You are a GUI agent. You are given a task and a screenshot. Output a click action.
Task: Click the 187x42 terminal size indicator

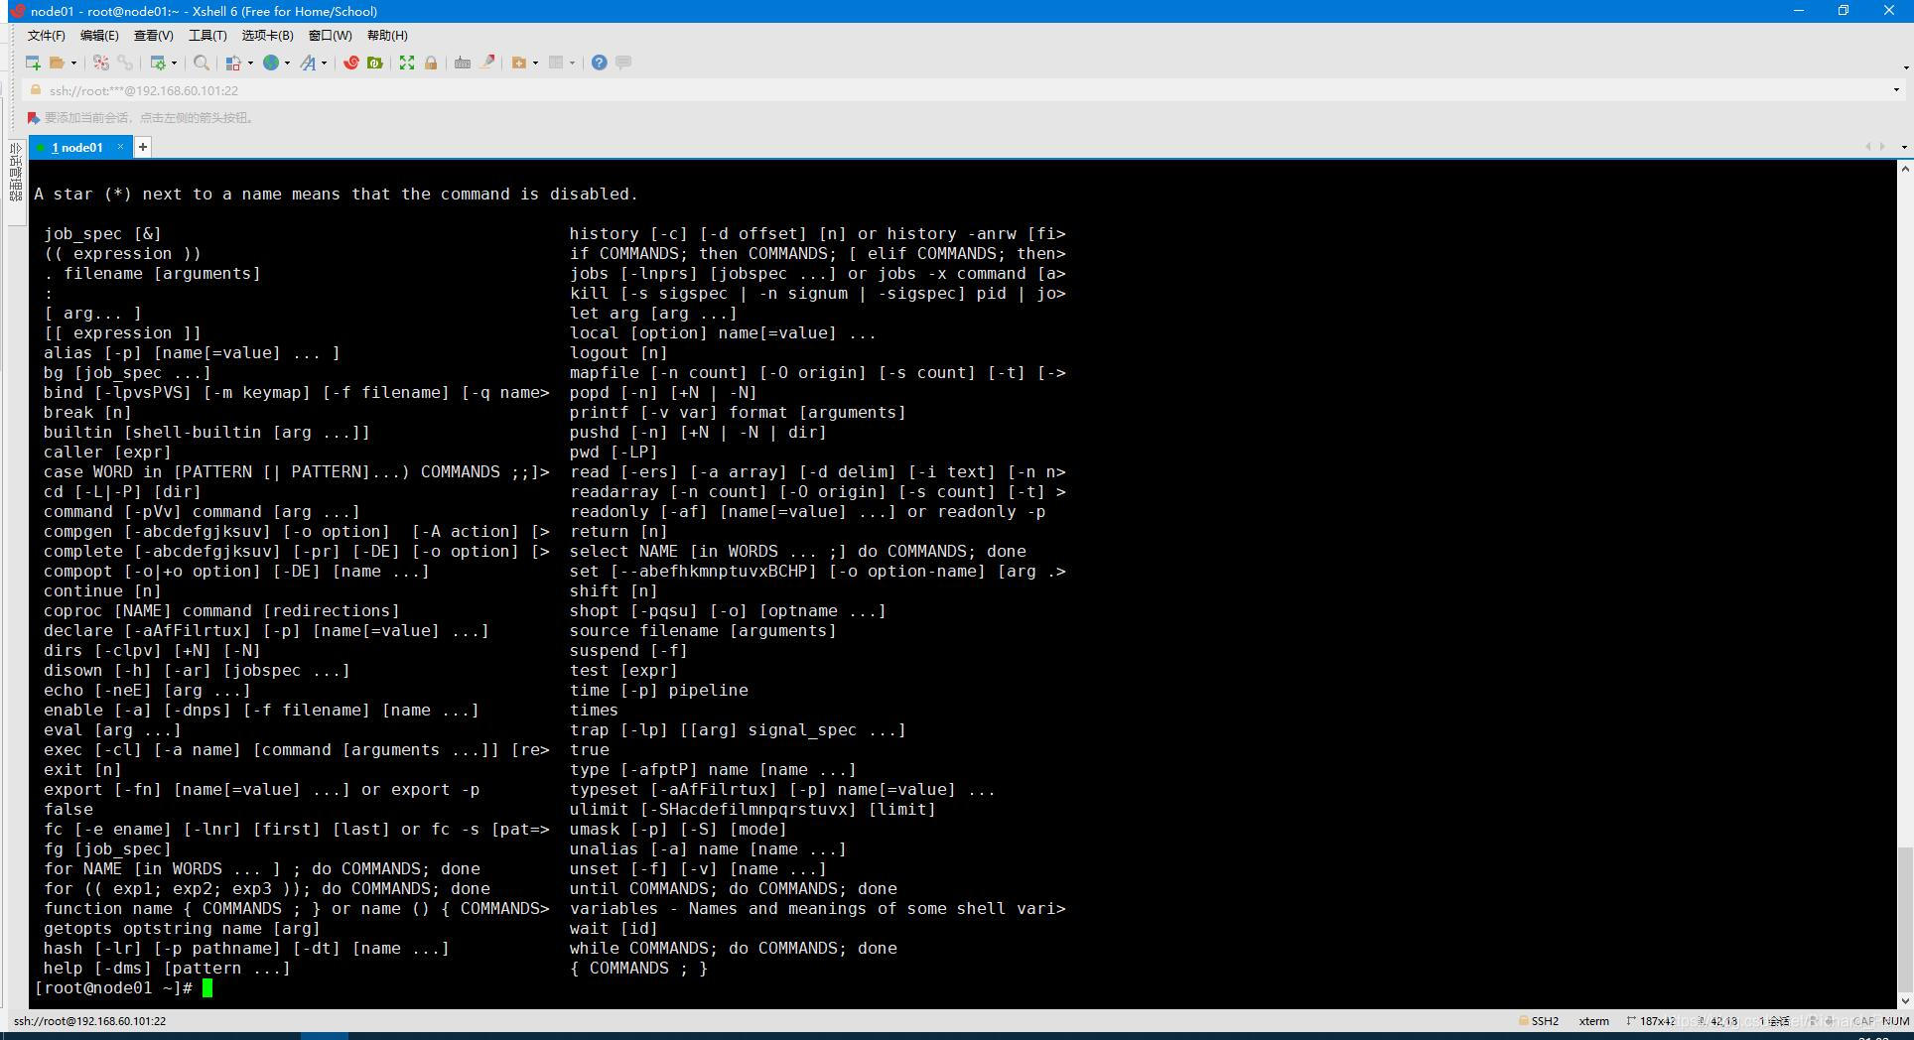point(1650,1021)
